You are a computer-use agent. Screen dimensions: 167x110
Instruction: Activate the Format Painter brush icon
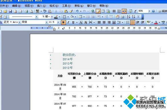point(71,11)
